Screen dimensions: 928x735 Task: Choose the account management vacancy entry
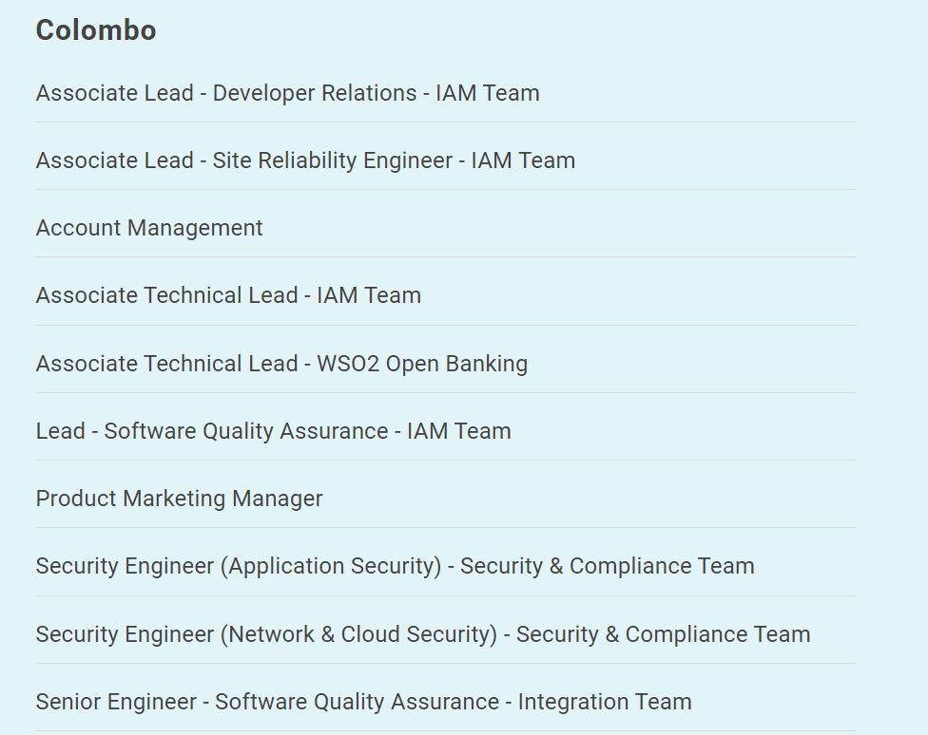pos(149,228)
